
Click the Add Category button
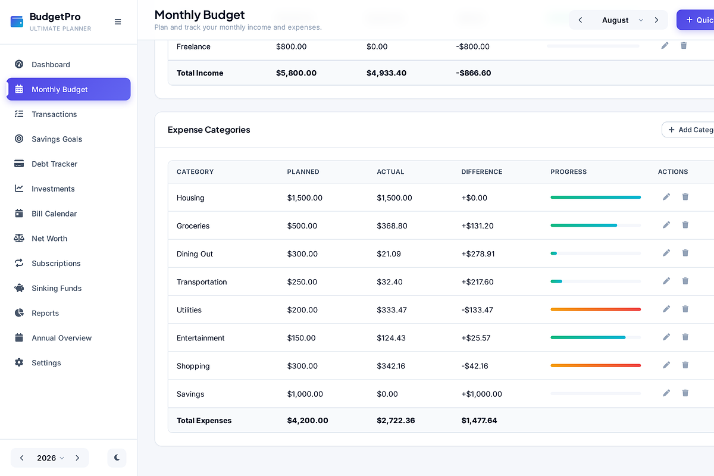pyautogui.click(x=688, y=130)
